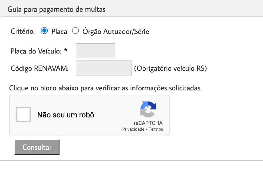Click the Não sou um robô text
This screenshot has width=263, height=185.
(66, 115)
